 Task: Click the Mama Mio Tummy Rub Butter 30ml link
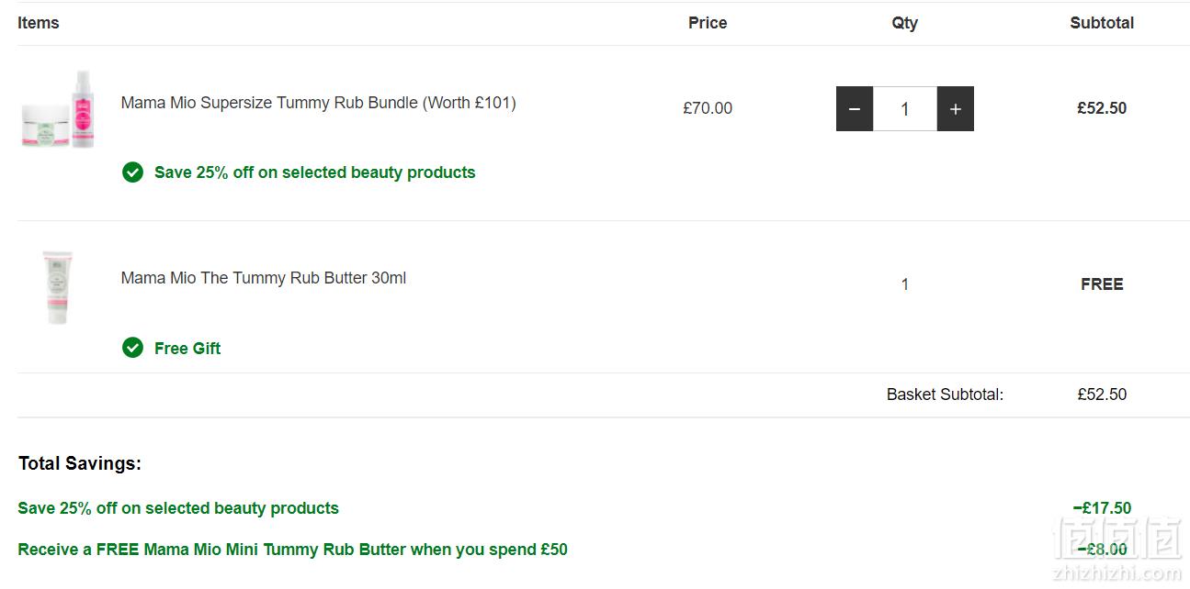point(264,278)
